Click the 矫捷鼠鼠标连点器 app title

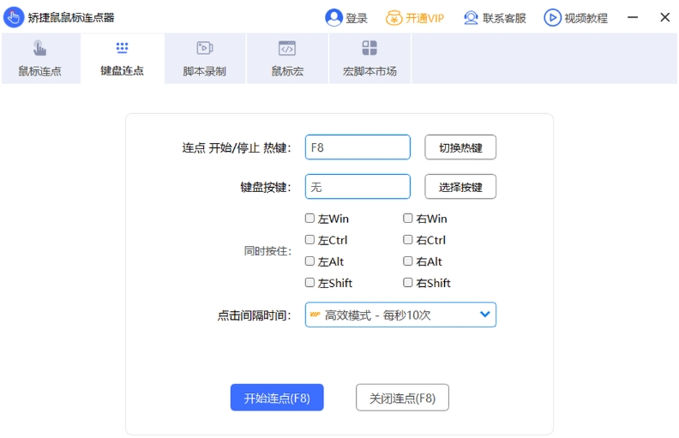[x=71, y=18]
